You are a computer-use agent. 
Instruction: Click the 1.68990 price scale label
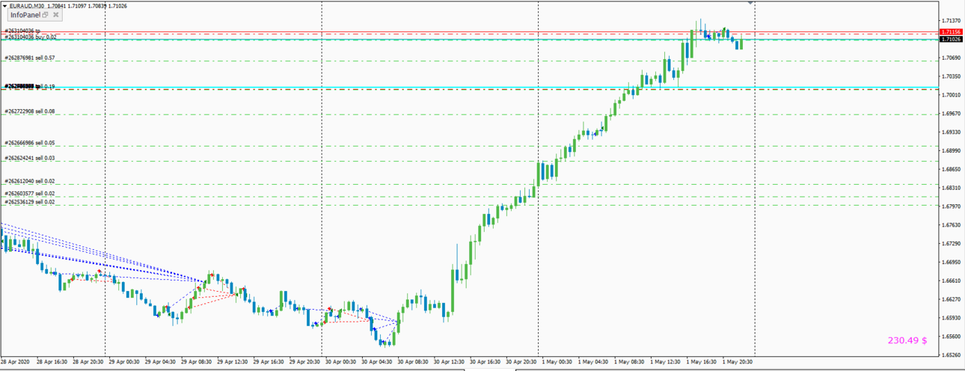click(952, 150)
